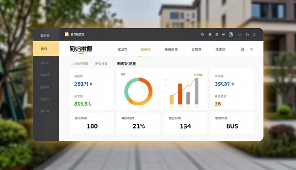The image size is (296, 170).
Task: Click the refresh-style icon right of the boxed icon
Action: (x=240, y=35)
